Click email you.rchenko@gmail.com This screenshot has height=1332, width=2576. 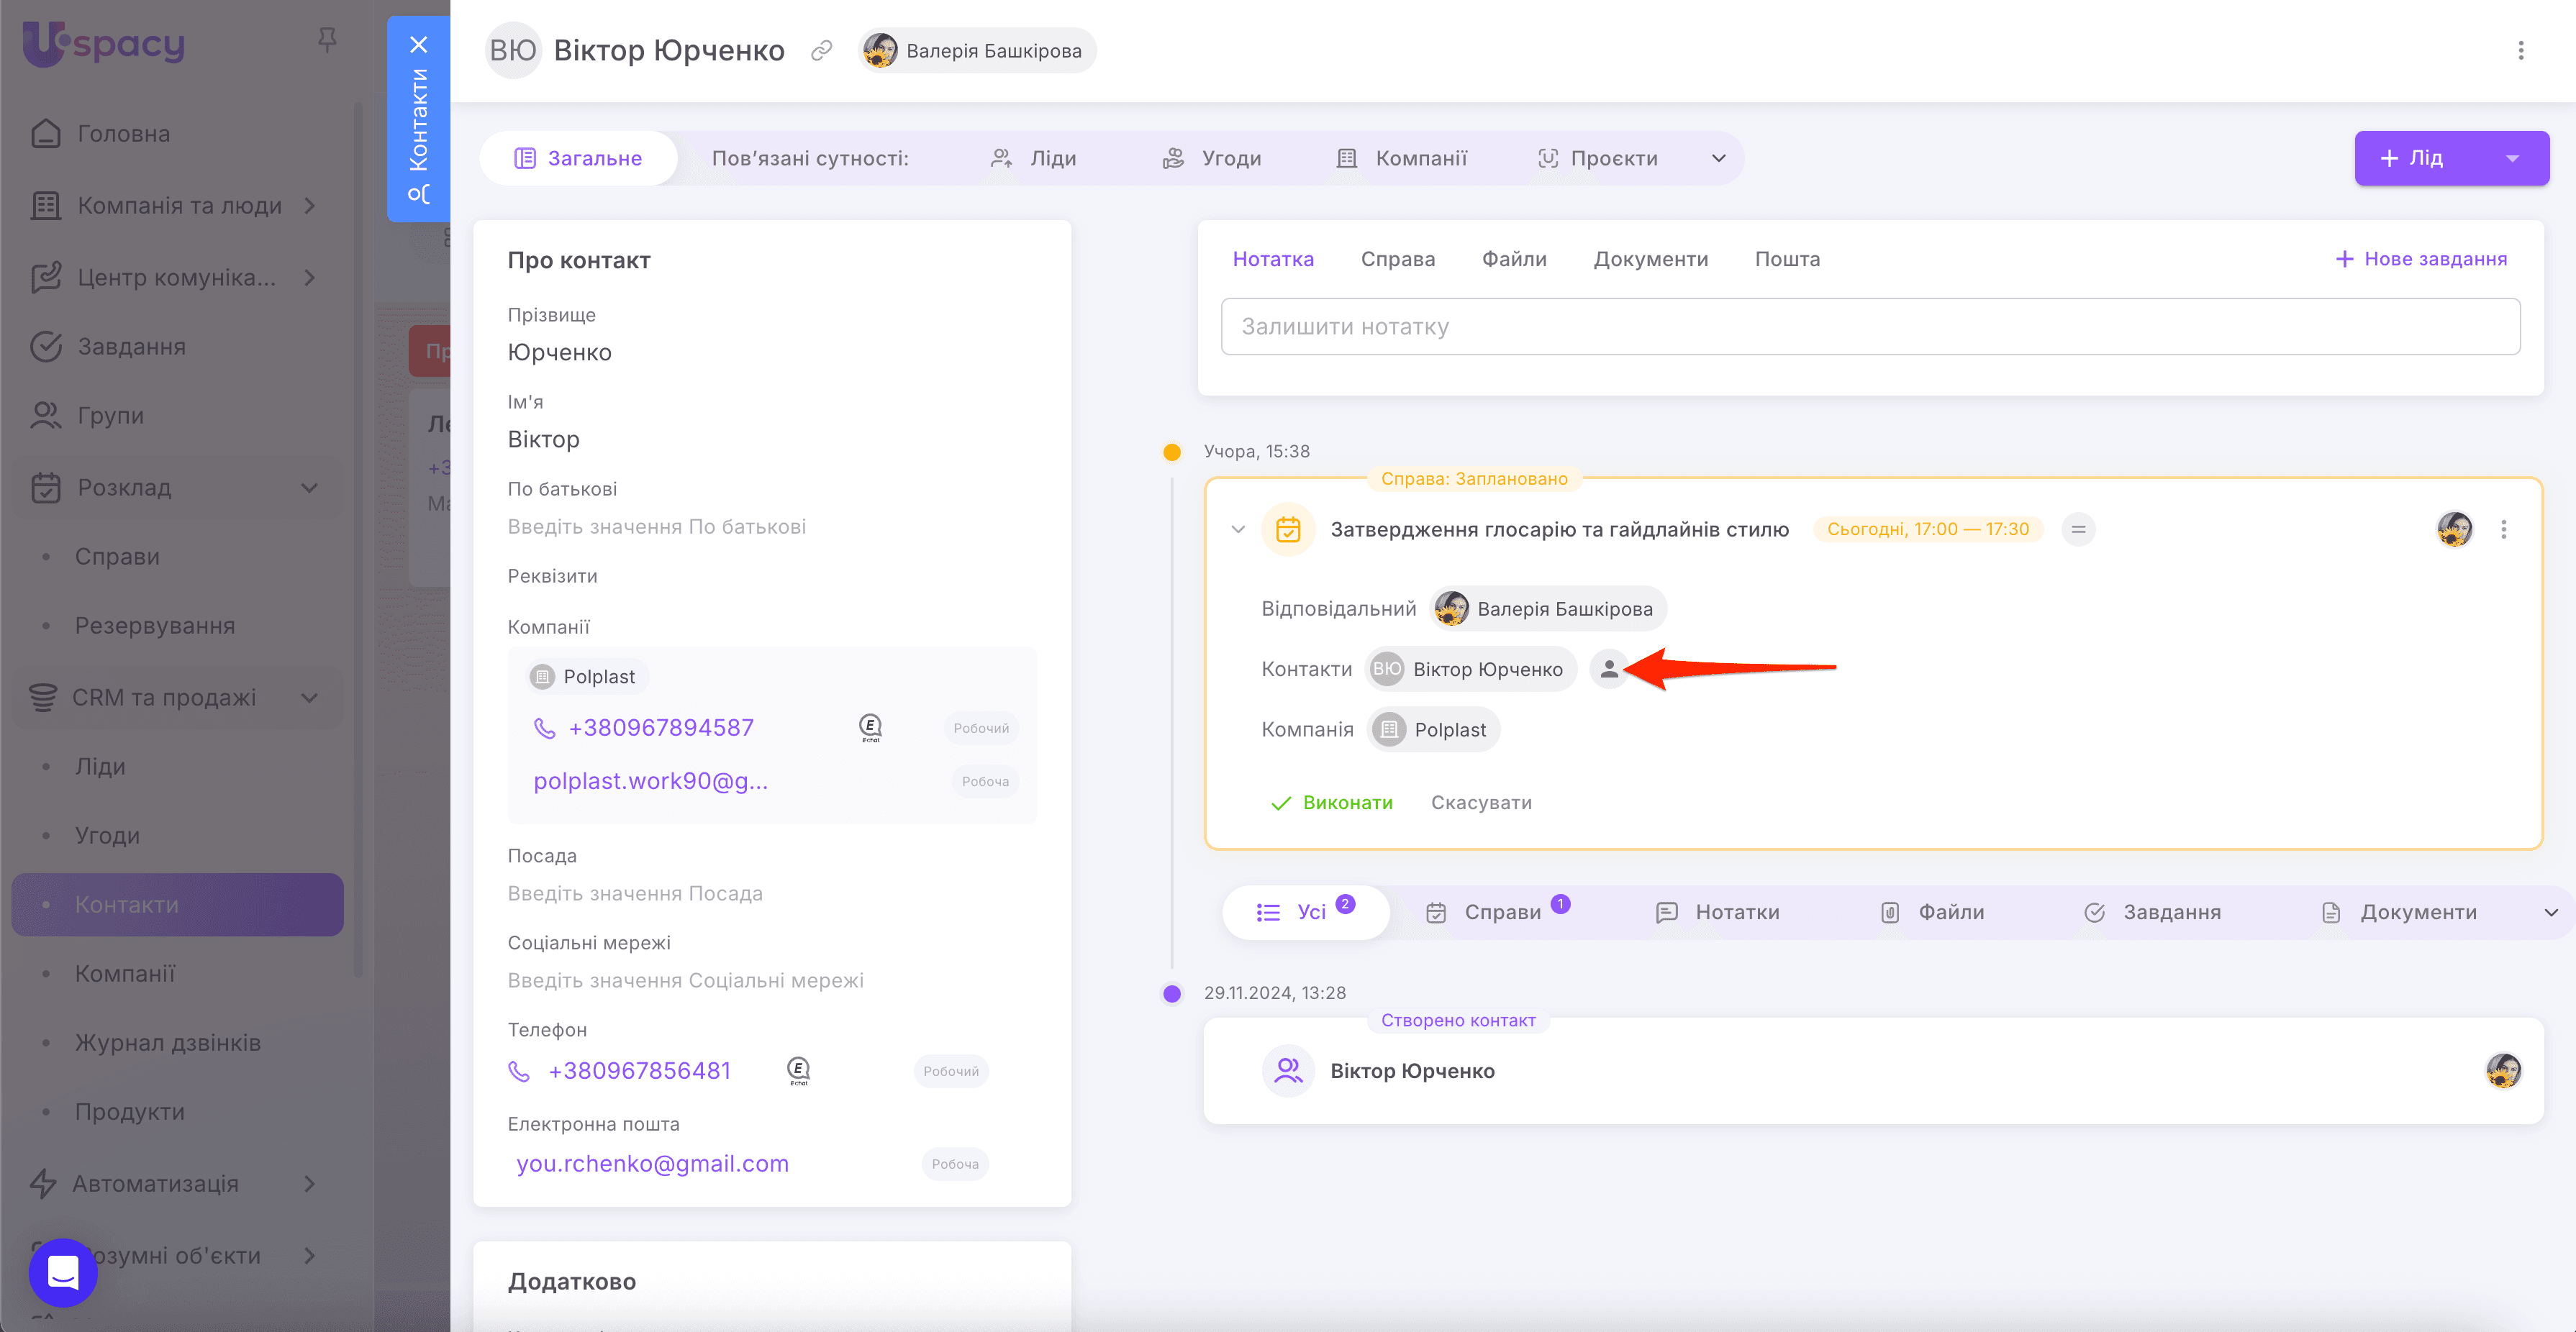coord(652,1163)
